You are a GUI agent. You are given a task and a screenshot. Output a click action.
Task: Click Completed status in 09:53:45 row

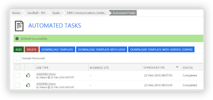pos(190,85)
